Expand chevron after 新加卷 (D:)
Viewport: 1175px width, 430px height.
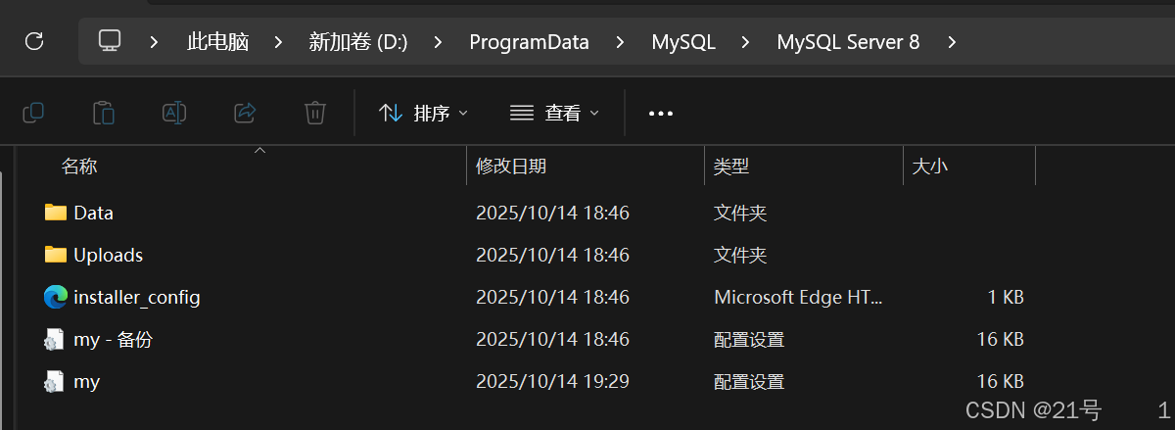(x=438, y=42)
